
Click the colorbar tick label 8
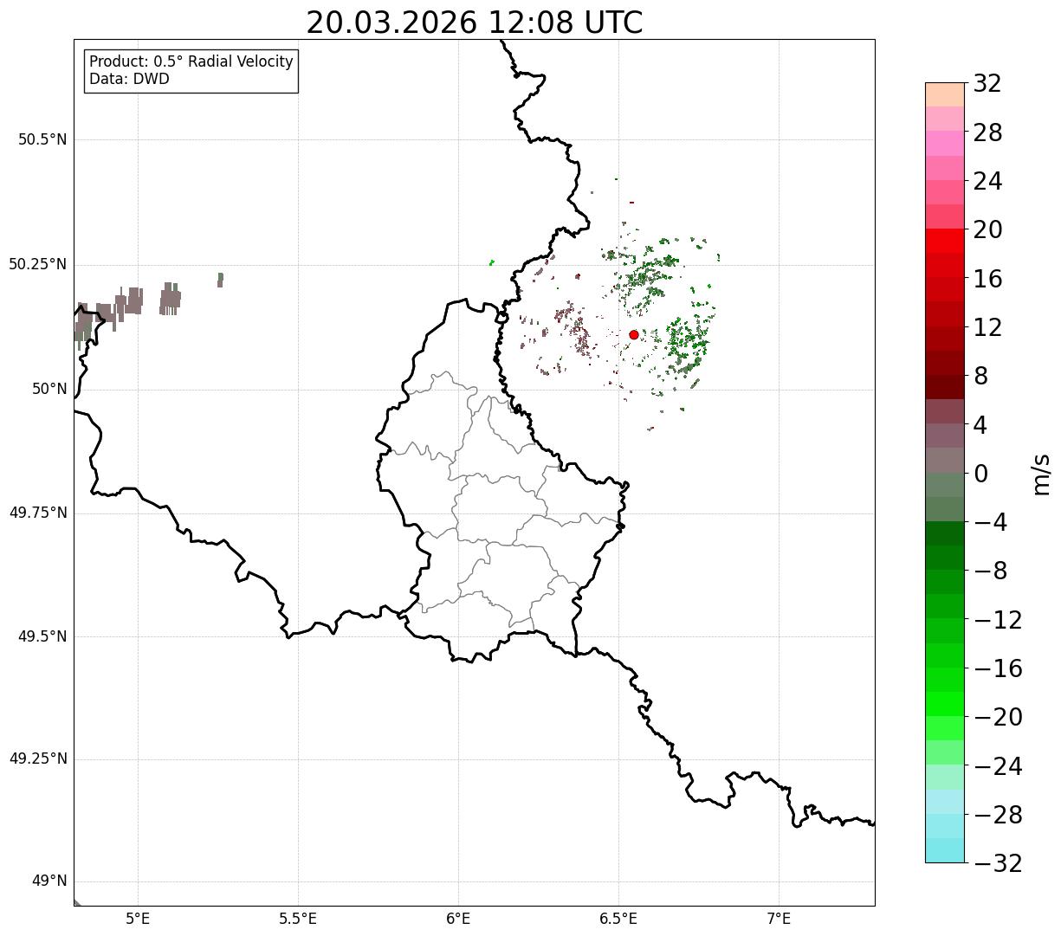pyautogui.click(x=980, y=377)
